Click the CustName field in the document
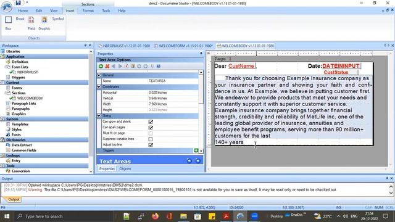 (241, 66)
